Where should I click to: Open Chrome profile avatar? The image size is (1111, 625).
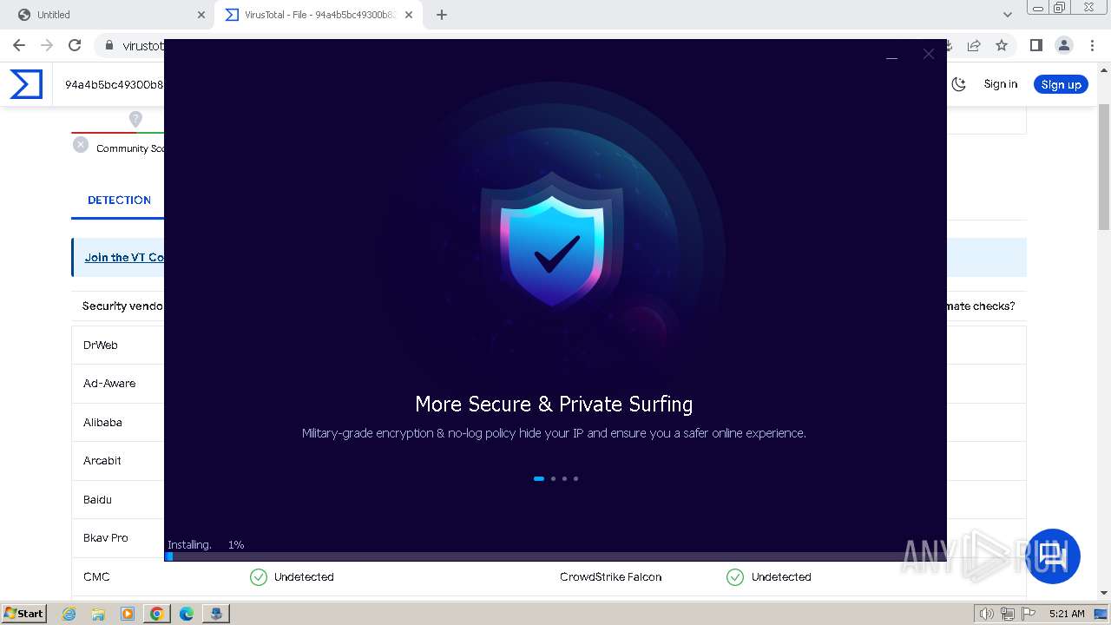tap(1064, 45)
